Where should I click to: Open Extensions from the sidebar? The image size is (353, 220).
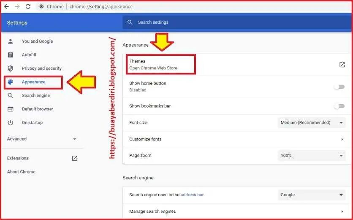18,158
